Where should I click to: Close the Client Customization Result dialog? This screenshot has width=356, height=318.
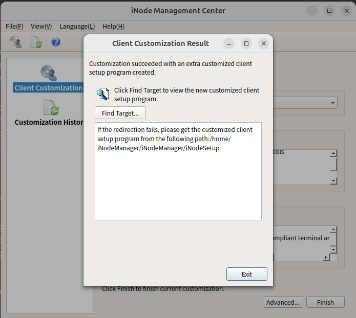(263, 44)
